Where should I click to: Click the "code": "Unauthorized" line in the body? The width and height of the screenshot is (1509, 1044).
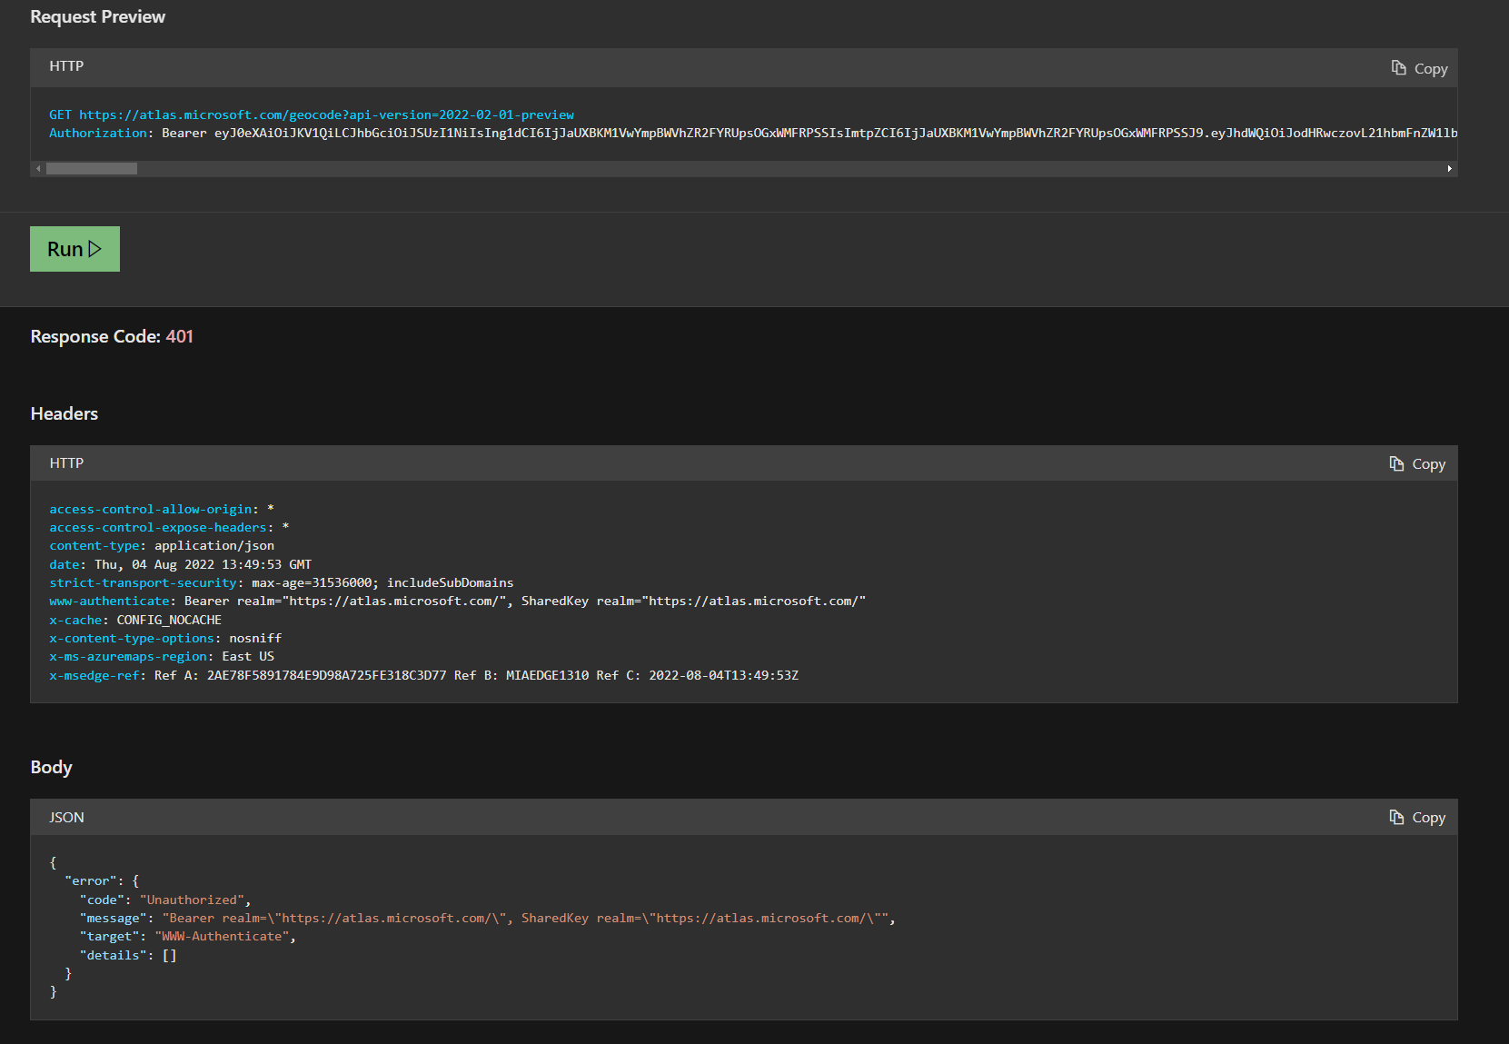165,900
